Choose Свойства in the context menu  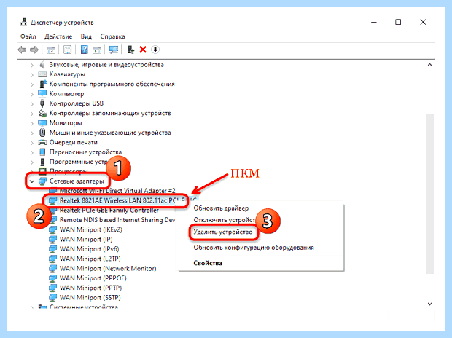point(208,263)
